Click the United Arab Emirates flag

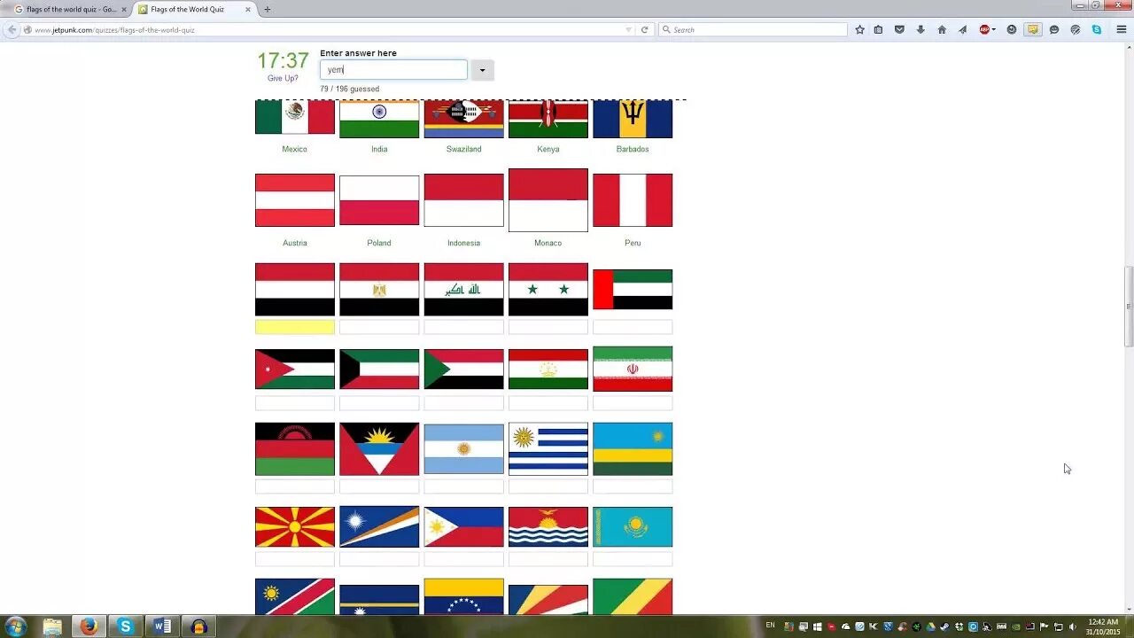[633, 289]
